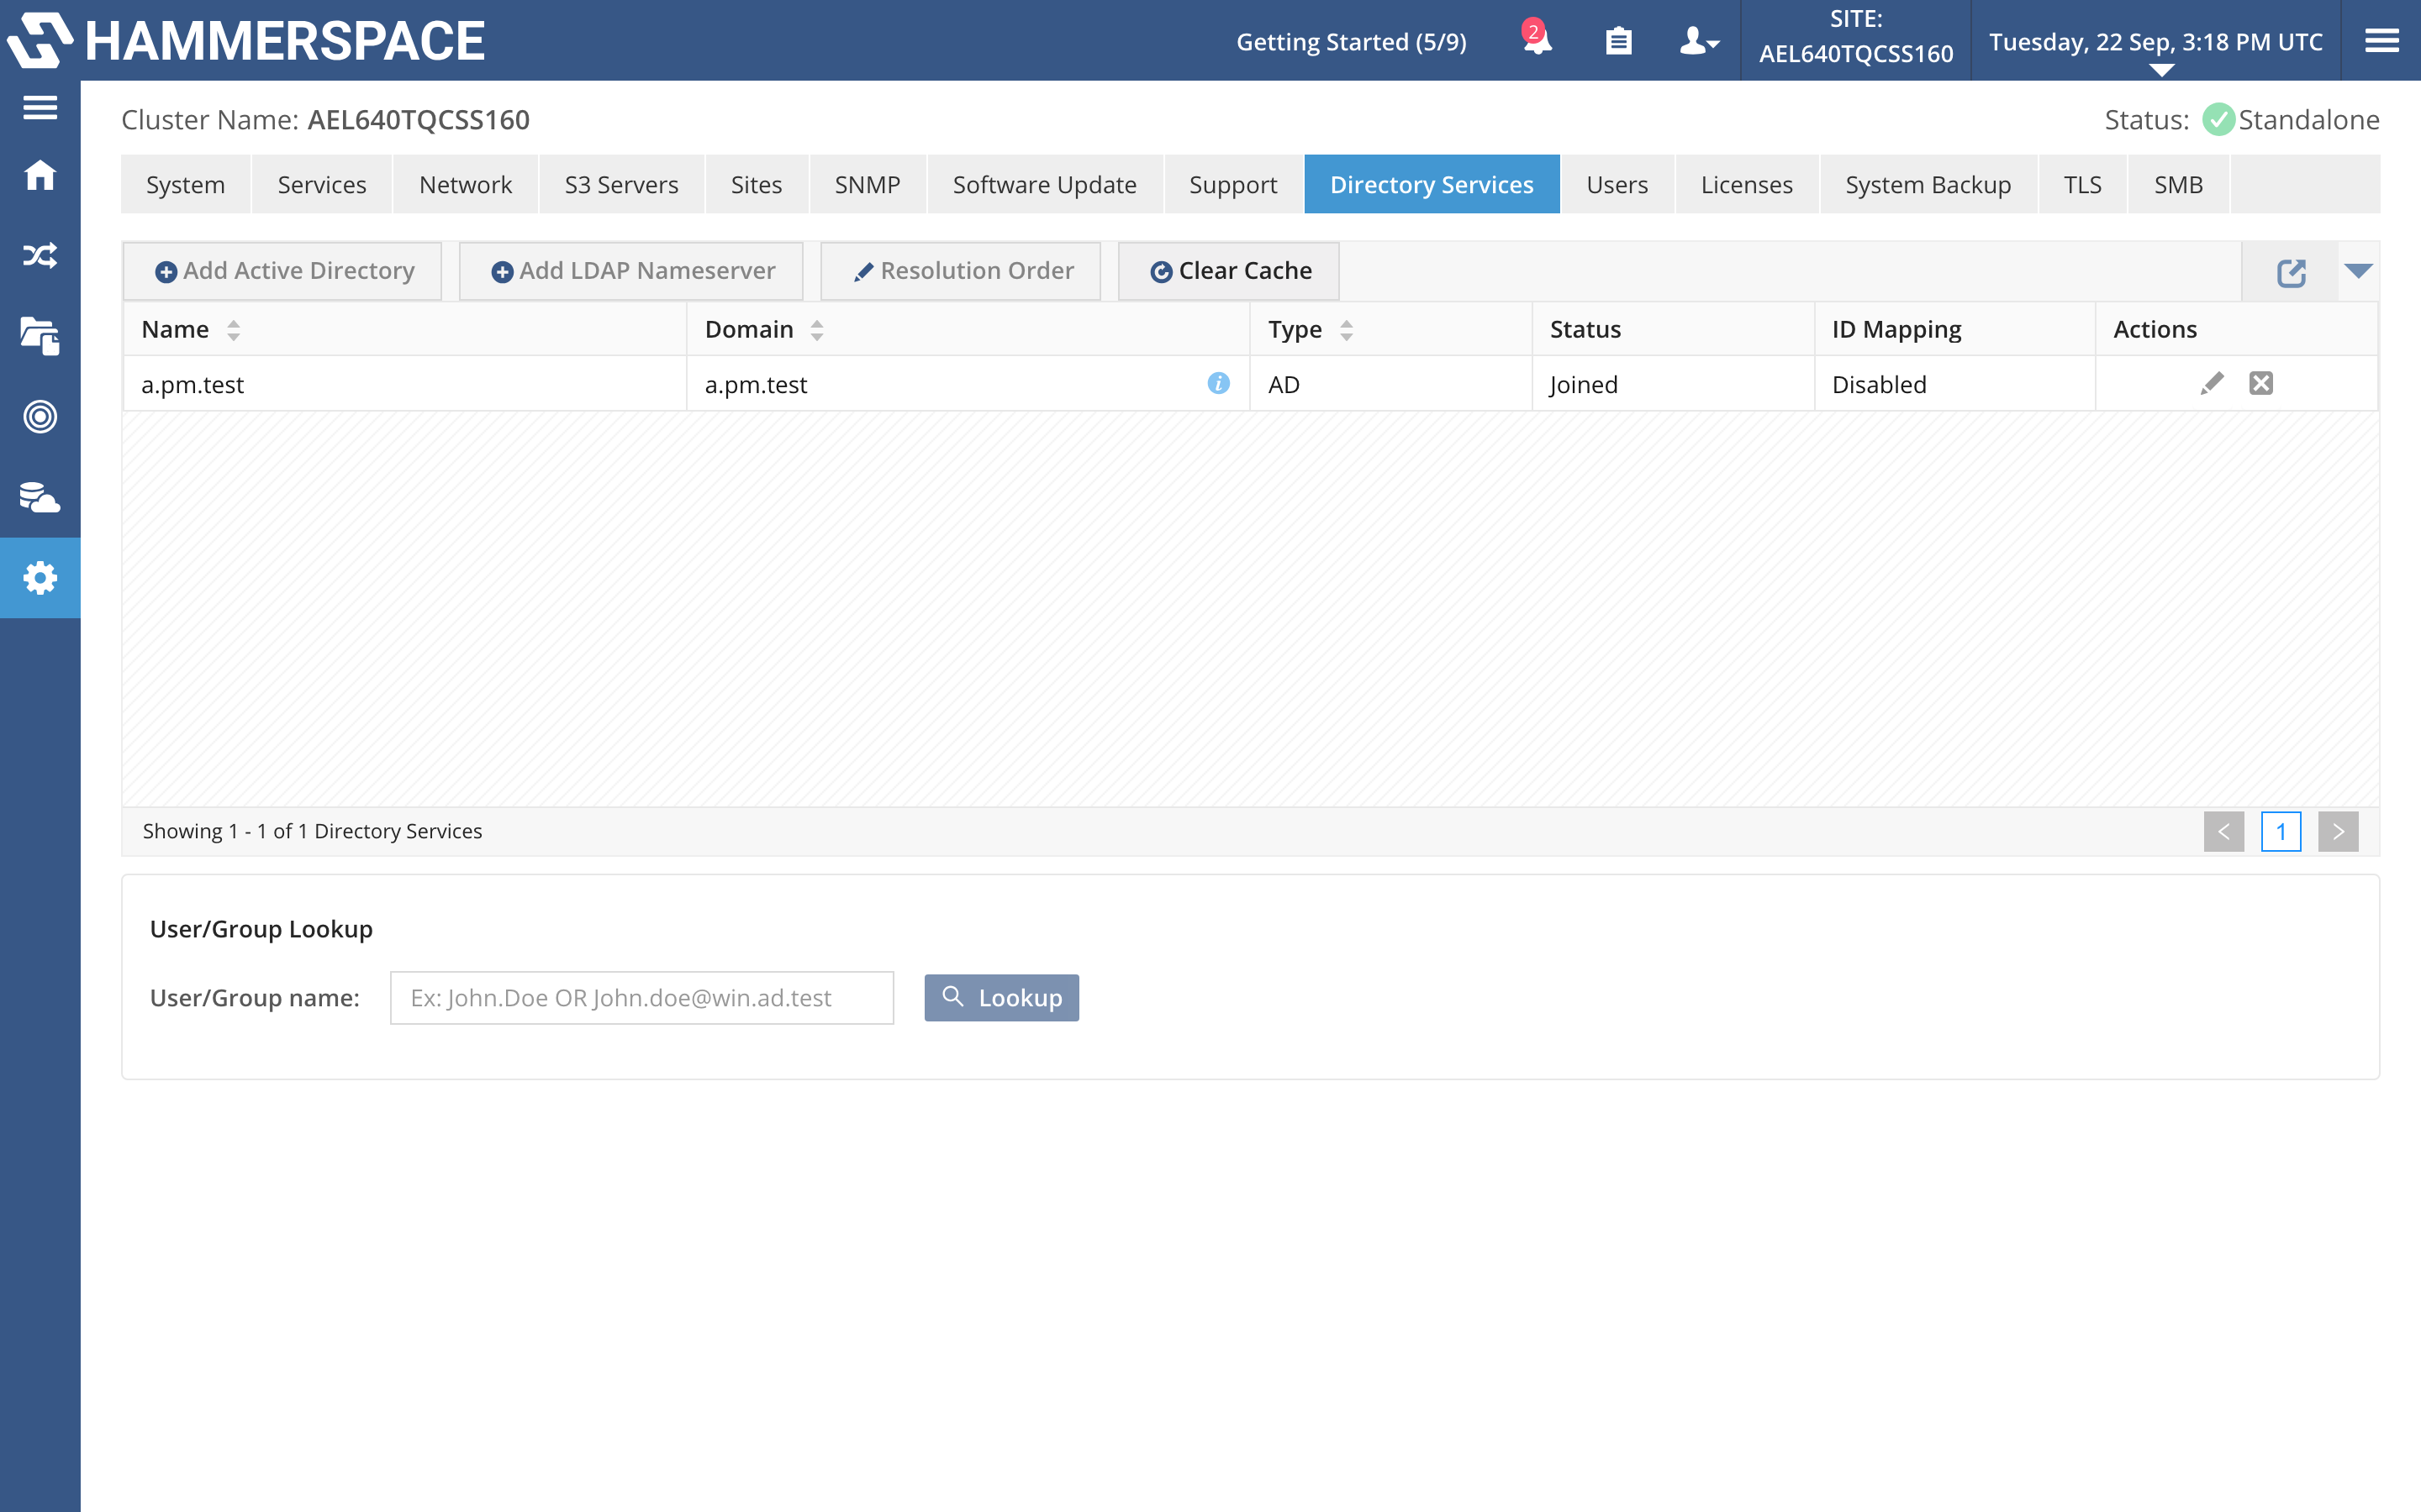This screenshot has height=1512, width=2421.
Task: Open the user account dropdown
Action: click(x=1699, y=41)
